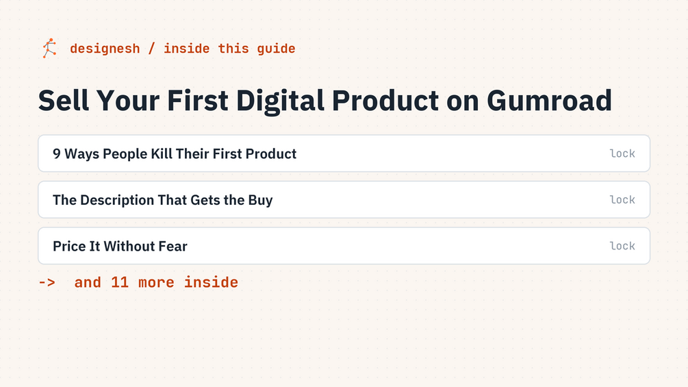Open 'The Description That Gets the Buy' chapter
The height and width of the screenshot is (387, 688).
(x=163, y=200)
